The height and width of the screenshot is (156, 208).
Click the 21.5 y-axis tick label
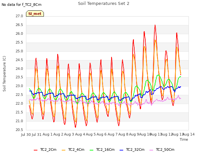(x=19, y=112)
